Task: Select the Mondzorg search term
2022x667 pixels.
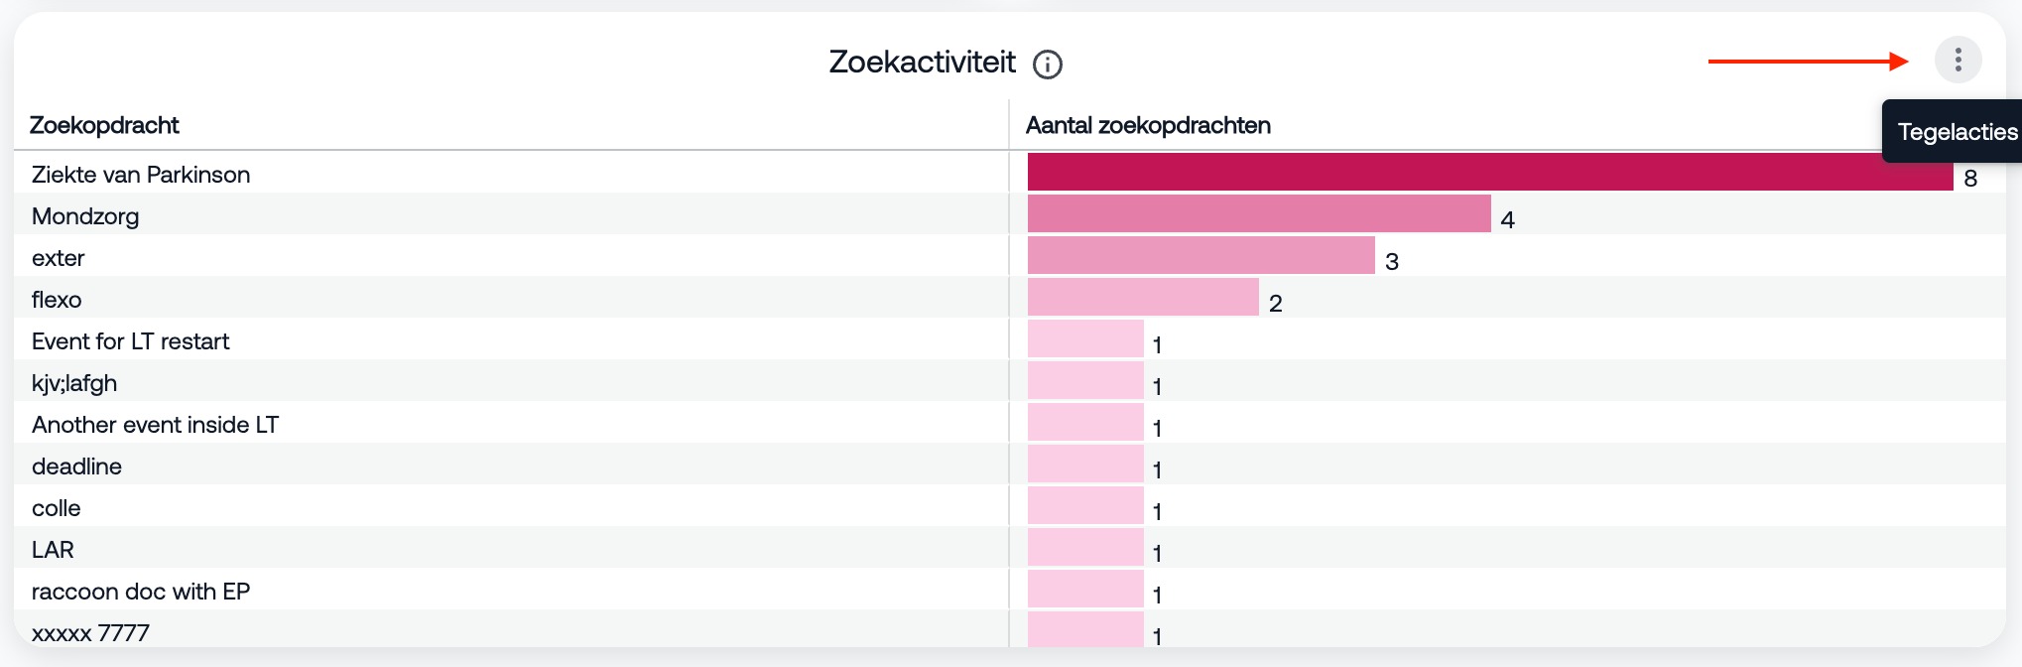Action: [85, 216]
